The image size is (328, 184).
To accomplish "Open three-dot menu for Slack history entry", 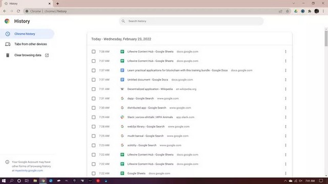I will coord(285,117).
